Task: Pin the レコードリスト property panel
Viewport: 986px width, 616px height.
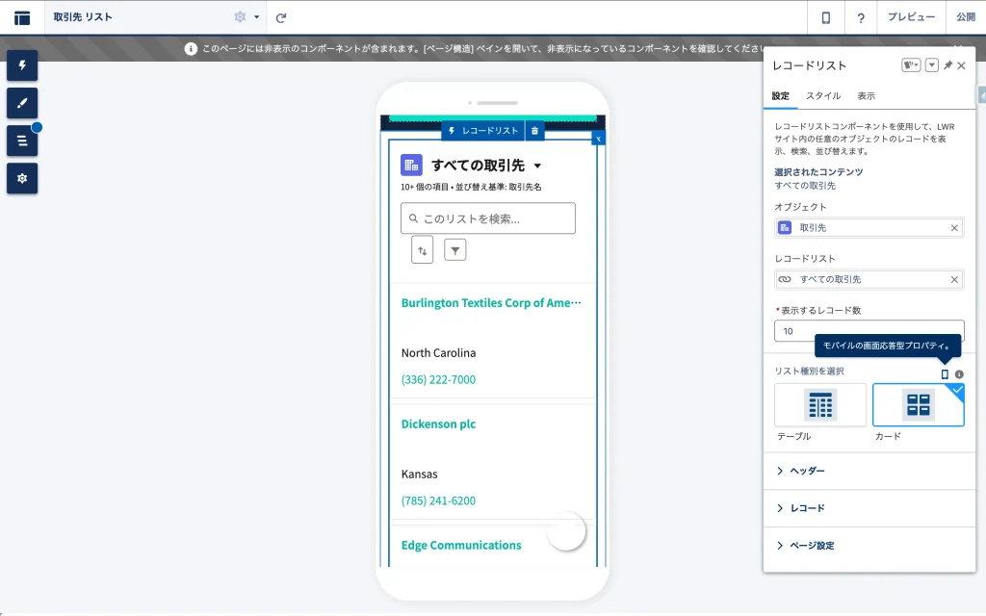Action: pos(947,65)
